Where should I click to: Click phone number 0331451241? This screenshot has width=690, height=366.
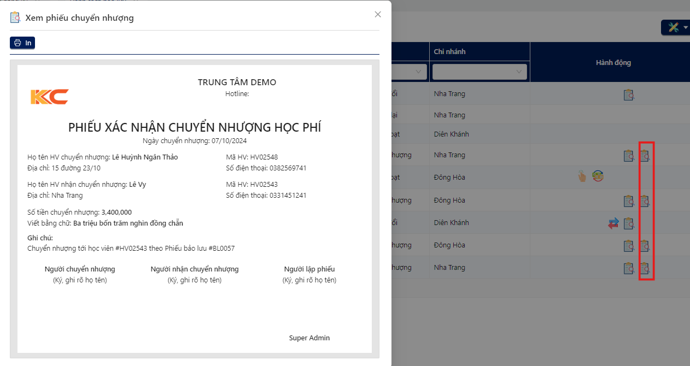pos(288,196)
